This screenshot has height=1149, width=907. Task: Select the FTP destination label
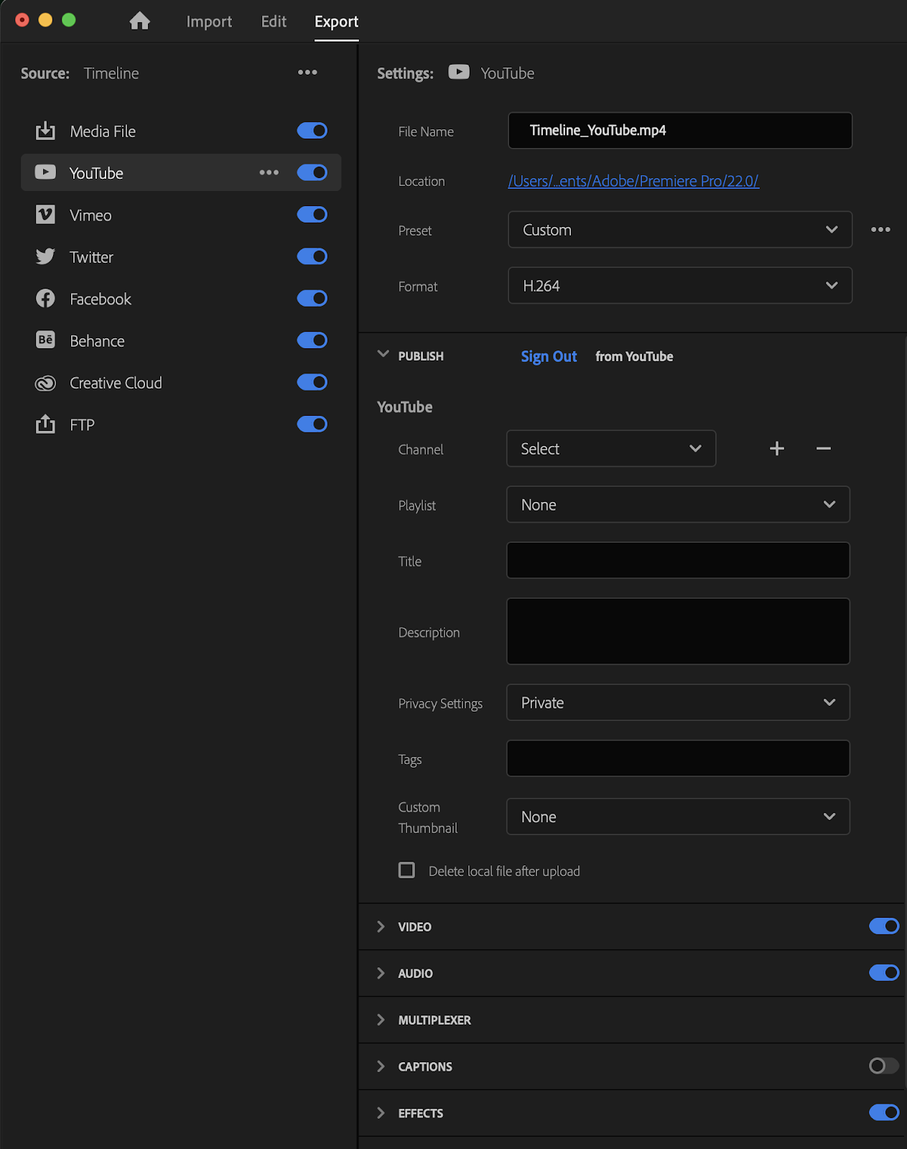click(82, 425)
